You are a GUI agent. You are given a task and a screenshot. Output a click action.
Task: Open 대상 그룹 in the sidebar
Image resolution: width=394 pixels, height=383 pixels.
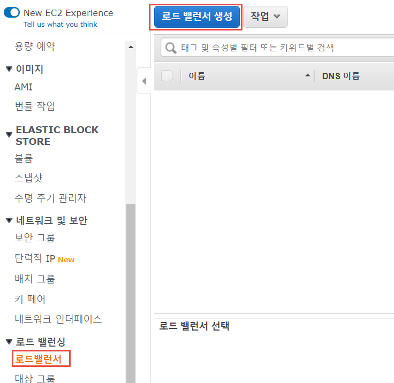tap(35, 378)
